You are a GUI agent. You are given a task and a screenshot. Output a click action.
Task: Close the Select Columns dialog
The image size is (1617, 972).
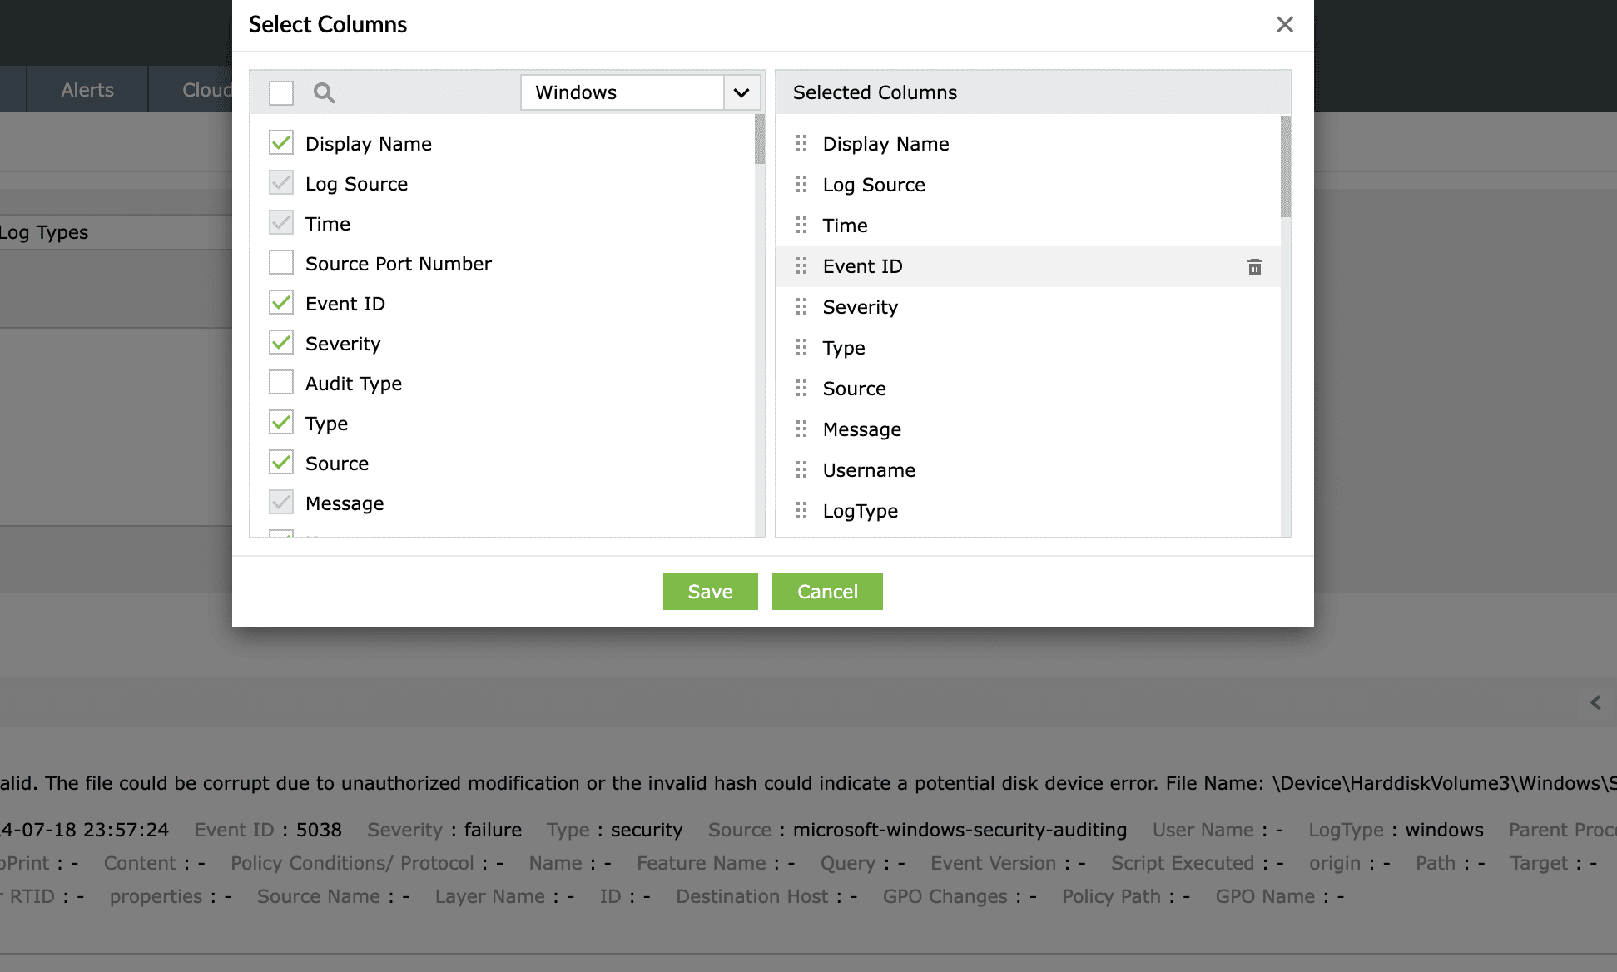(x=1284, y=25)
